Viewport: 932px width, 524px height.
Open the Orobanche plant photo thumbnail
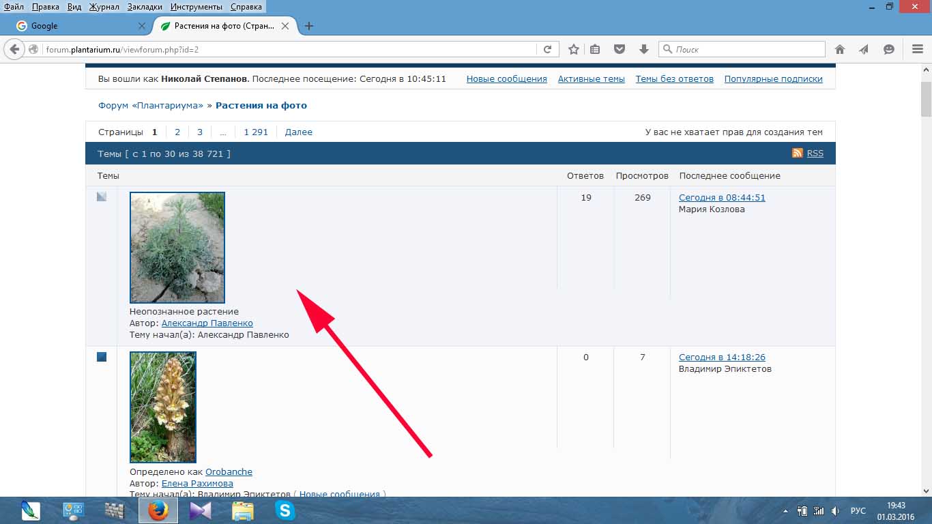(x=163, y=407)
